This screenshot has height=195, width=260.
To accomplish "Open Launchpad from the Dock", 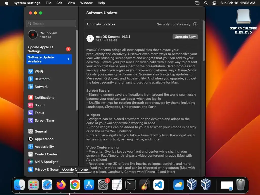I will tap(33, 185).
